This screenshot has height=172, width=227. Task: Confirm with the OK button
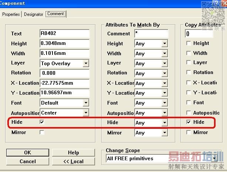(x=28, y=152)
